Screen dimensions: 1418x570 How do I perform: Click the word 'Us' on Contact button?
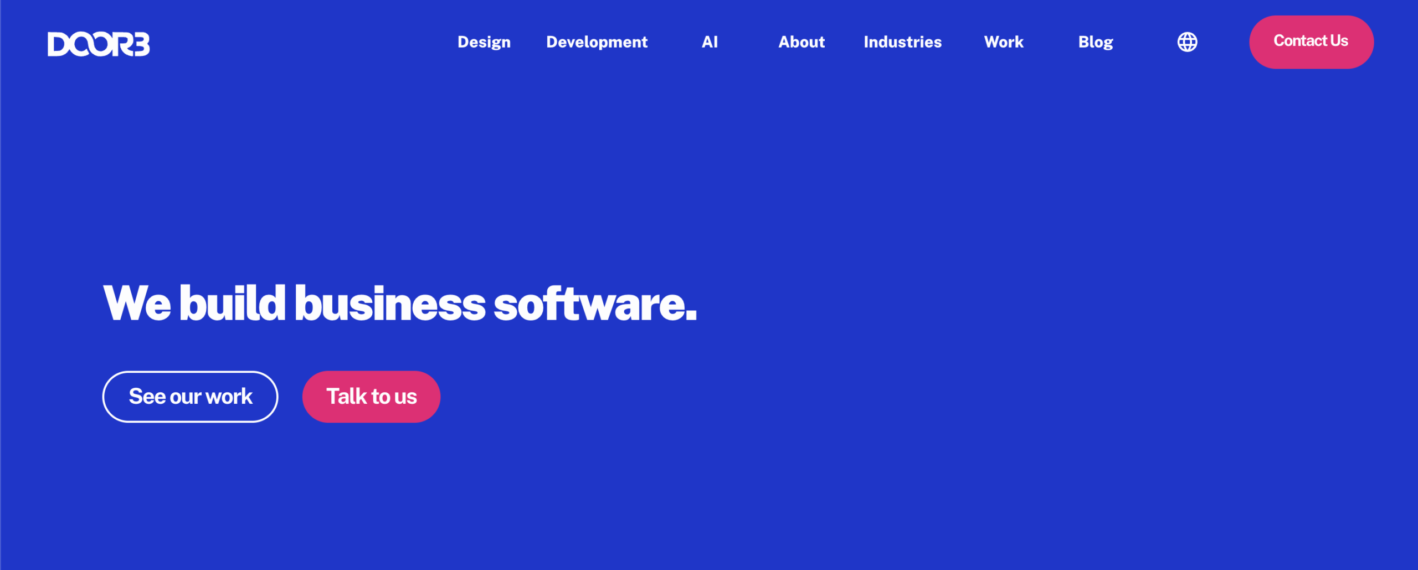(x=1339, y=41)
